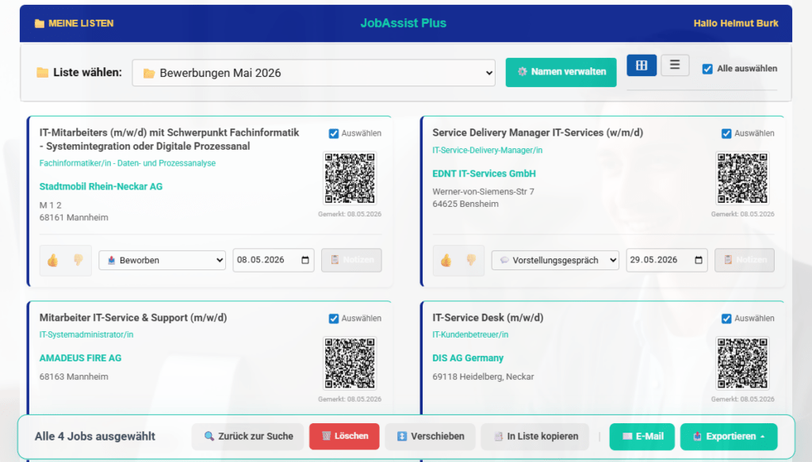The image size is (812, 462).
Task: Open QR code of DIS AG Germany job
Action: coord(742,363)
